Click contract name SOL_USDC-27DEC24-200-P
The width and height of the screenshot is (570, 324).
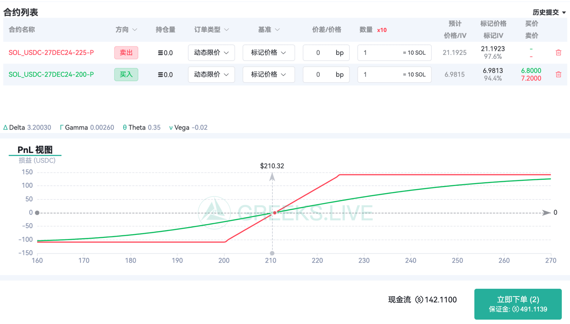tap(51, 74)
